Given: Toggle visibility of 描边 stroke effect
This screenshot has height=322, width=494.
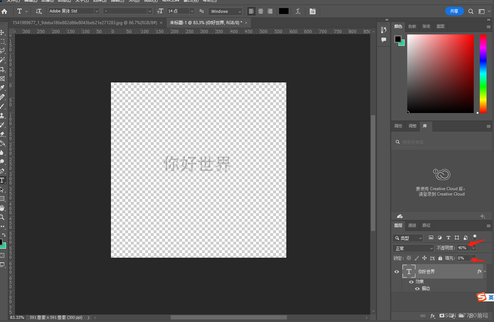Looking at the screenshot, I should point(418,289).
